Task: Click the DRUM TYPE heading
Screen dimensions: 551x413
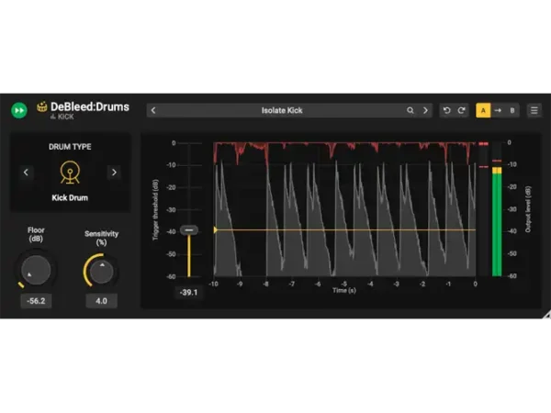Action: click(x=70, y=147)
